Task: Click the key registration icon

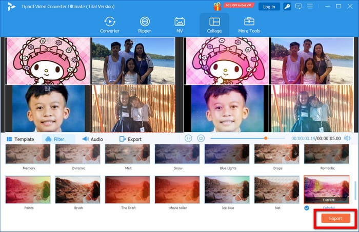Action: (287, 7)
